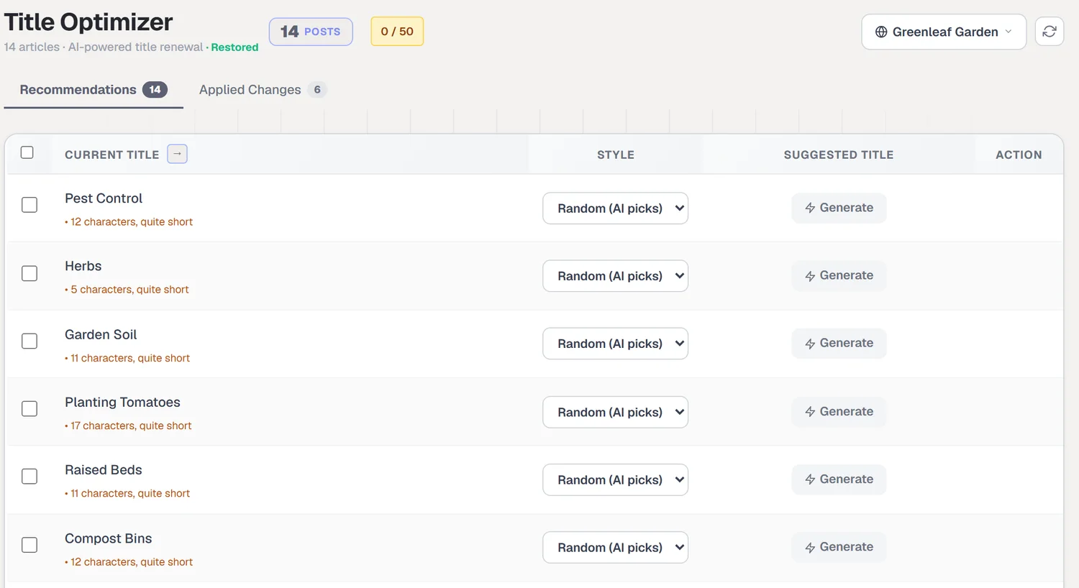Select the Compost Bins checkbox

[29, 545]
